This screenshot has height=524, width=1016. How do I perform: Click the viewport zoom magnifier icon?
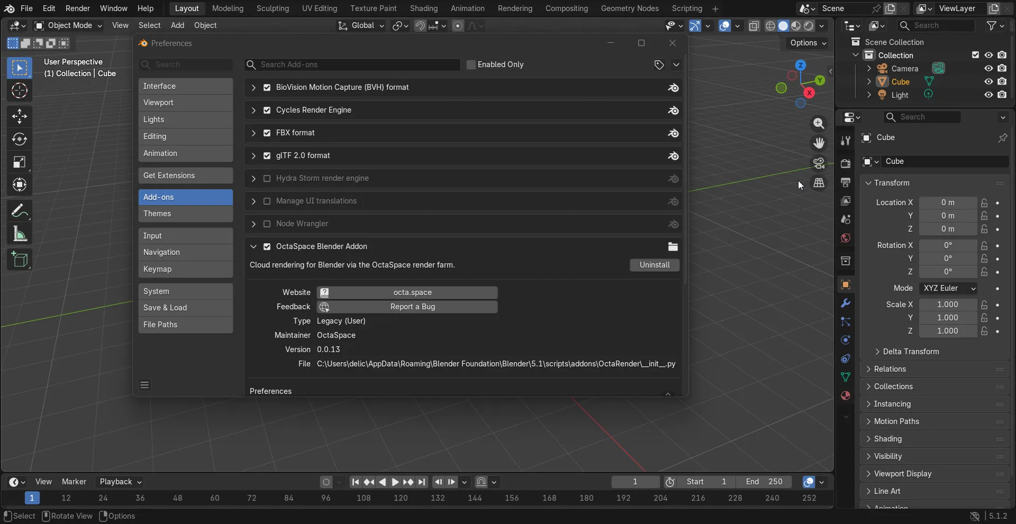point(819,123)
